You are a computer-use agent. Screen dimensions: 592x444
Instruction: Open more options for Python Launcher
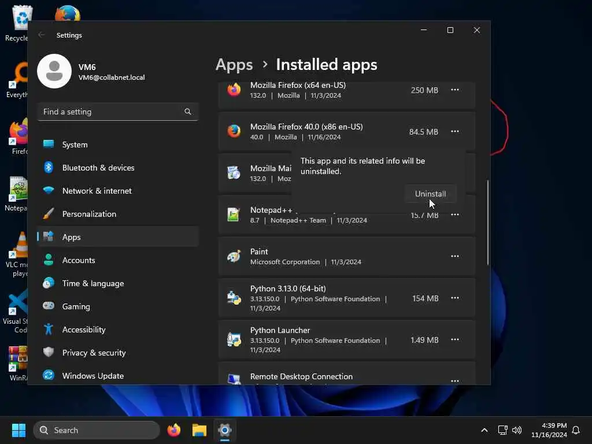[x=454, y=339]
